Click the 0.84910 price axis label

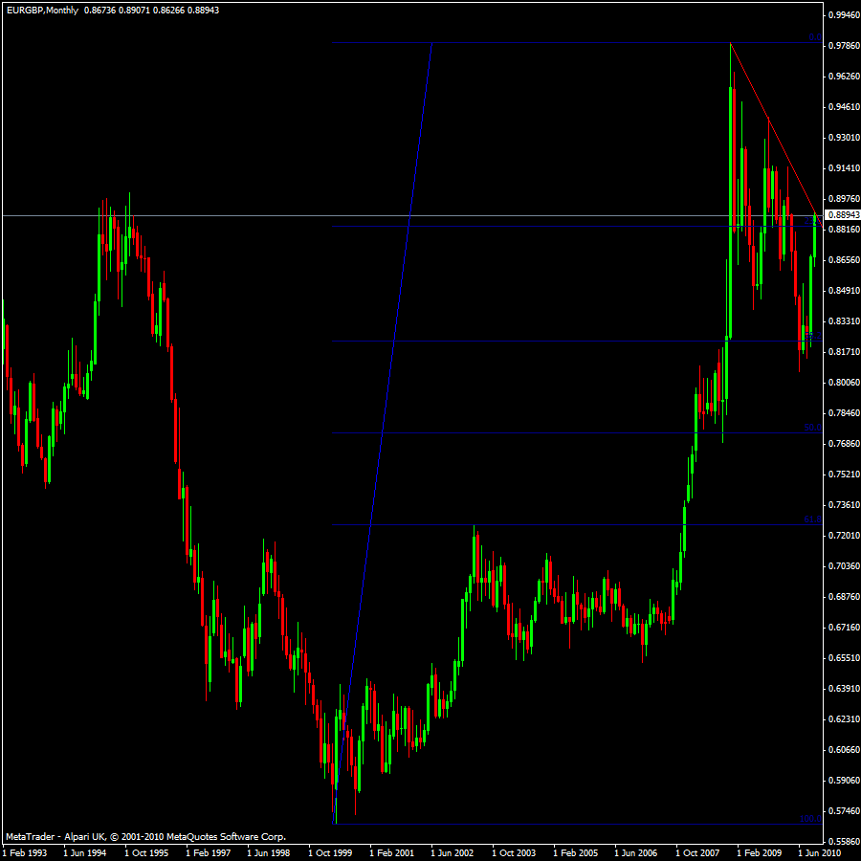(x=844, y=291)
